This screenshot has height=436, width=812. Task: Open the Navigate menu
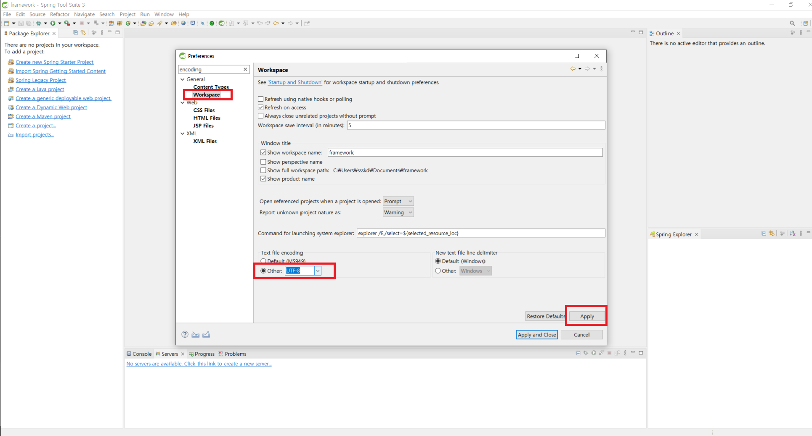point(84,14)
